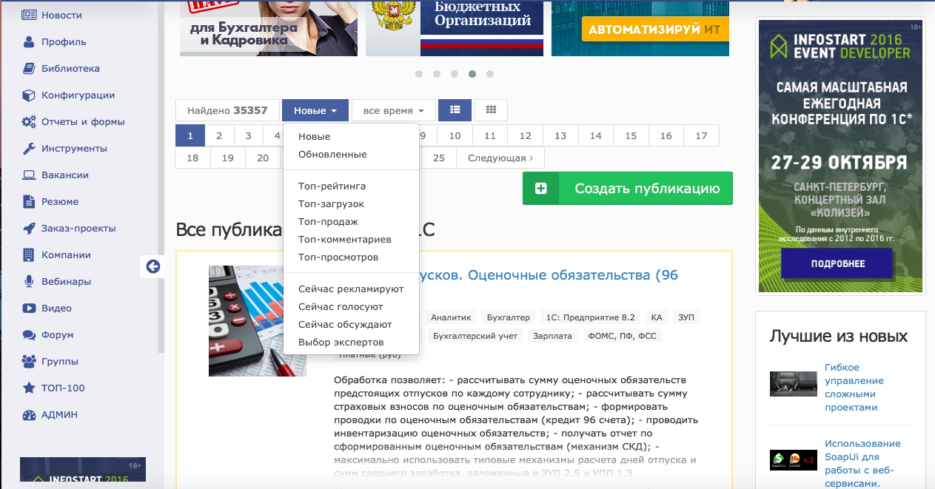
Task: Select the Инструменты wrench icon
Action: click(29, 148)
